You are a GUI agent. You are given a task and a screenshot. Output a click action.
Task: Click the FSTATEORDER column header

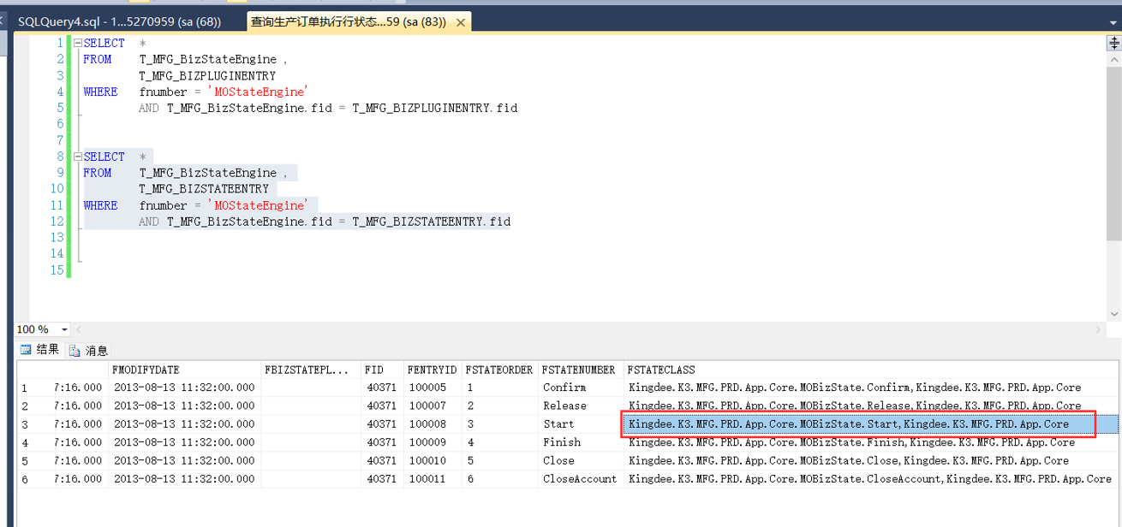[x=499, y=370]
